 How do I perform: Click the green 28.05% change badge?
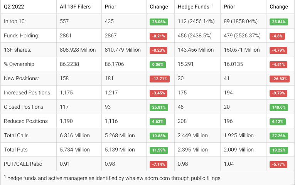[158, 22]
